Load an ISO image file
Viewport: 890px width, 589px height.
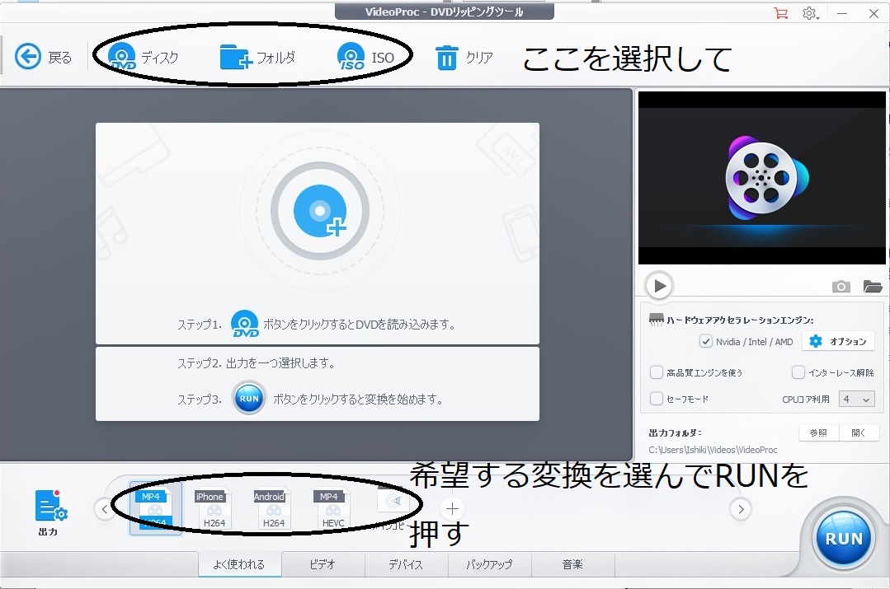tap(365, 57)
